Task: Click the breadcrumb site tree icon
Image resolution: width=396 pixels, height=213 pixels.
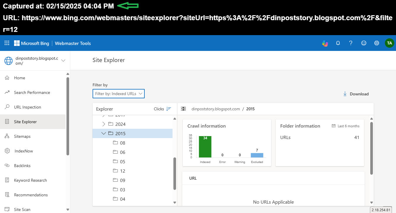Action: coord(183,109)
